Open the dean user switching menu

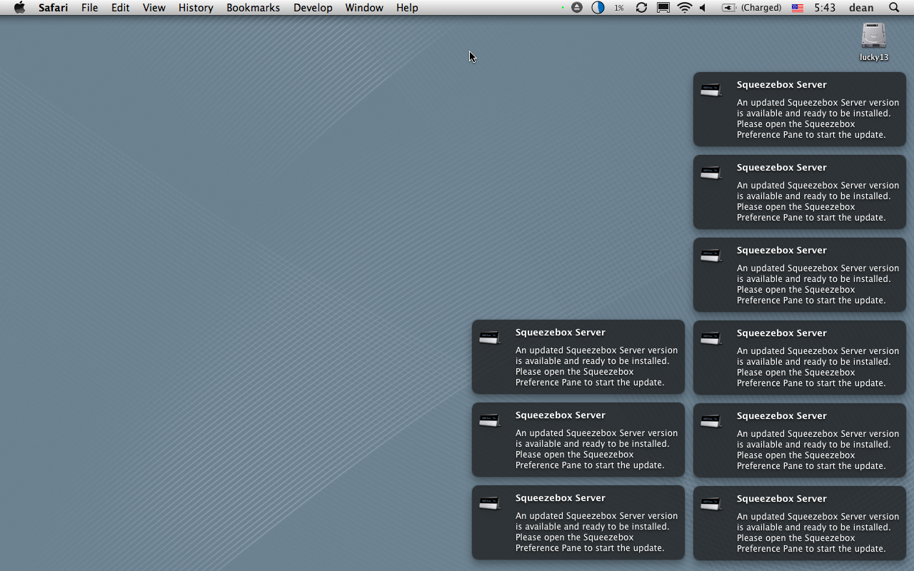point(861,8)
